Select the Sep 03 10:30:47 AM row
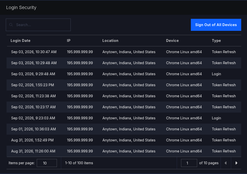The height and width of the screenshot is (174, 247). [x=124, y=52]
